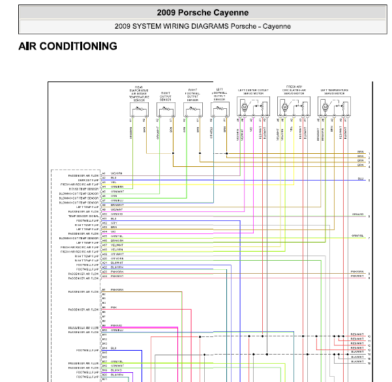Click pin A23 PNK/ORN wire label

click(x=117, y=272)
